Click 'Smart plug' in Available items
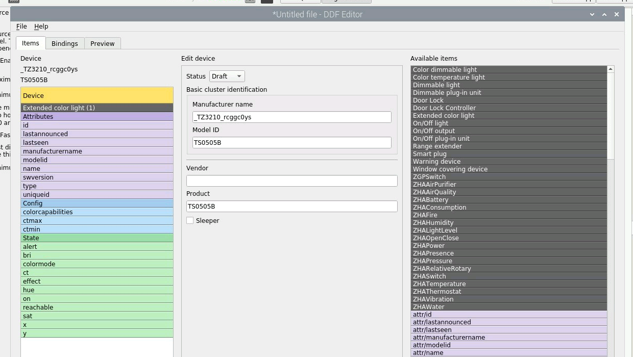The image size is (633, 357). point(509,154)
